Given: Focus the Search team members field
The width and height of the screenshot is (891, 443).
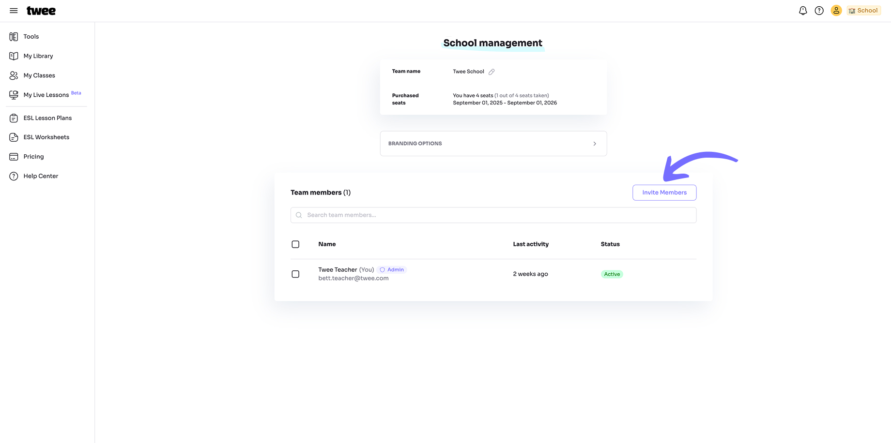Looking at the screenshot, I should (x=493, y=215).
